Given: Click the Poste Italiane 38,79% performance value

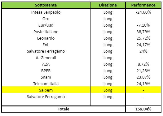Looking at the screenshot, I should (143, 32).
